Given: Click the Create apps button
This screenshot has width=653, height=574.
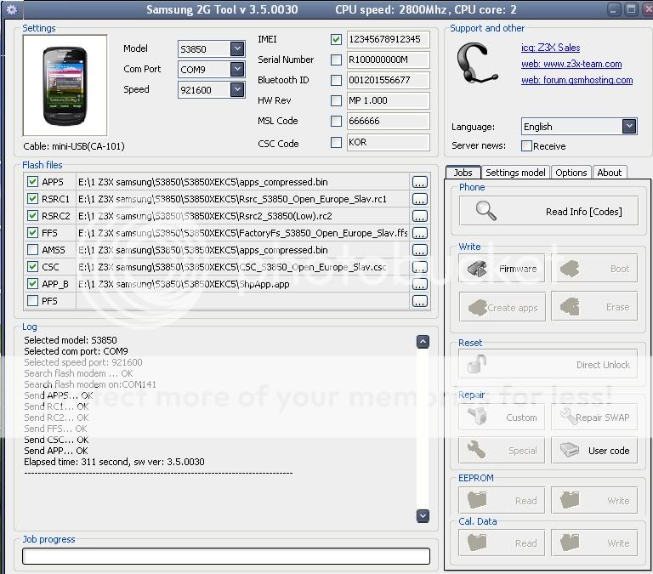Looking at the screenshot, I should pyautogui.click(x=503, y=307).
